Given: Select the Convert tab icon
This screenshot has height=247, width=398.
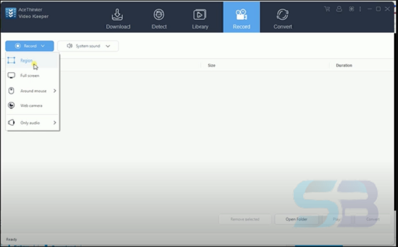Looking at the screenshot, I should tap(283, 15).
